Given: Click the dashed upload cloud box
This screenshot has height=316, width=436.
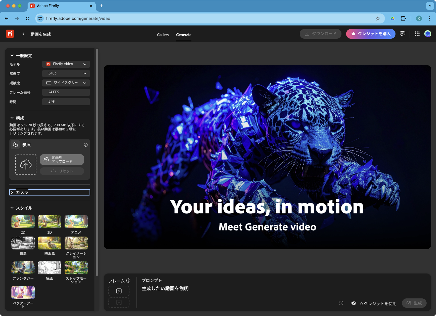Looking at the screenshot, I should pos(26,164).
